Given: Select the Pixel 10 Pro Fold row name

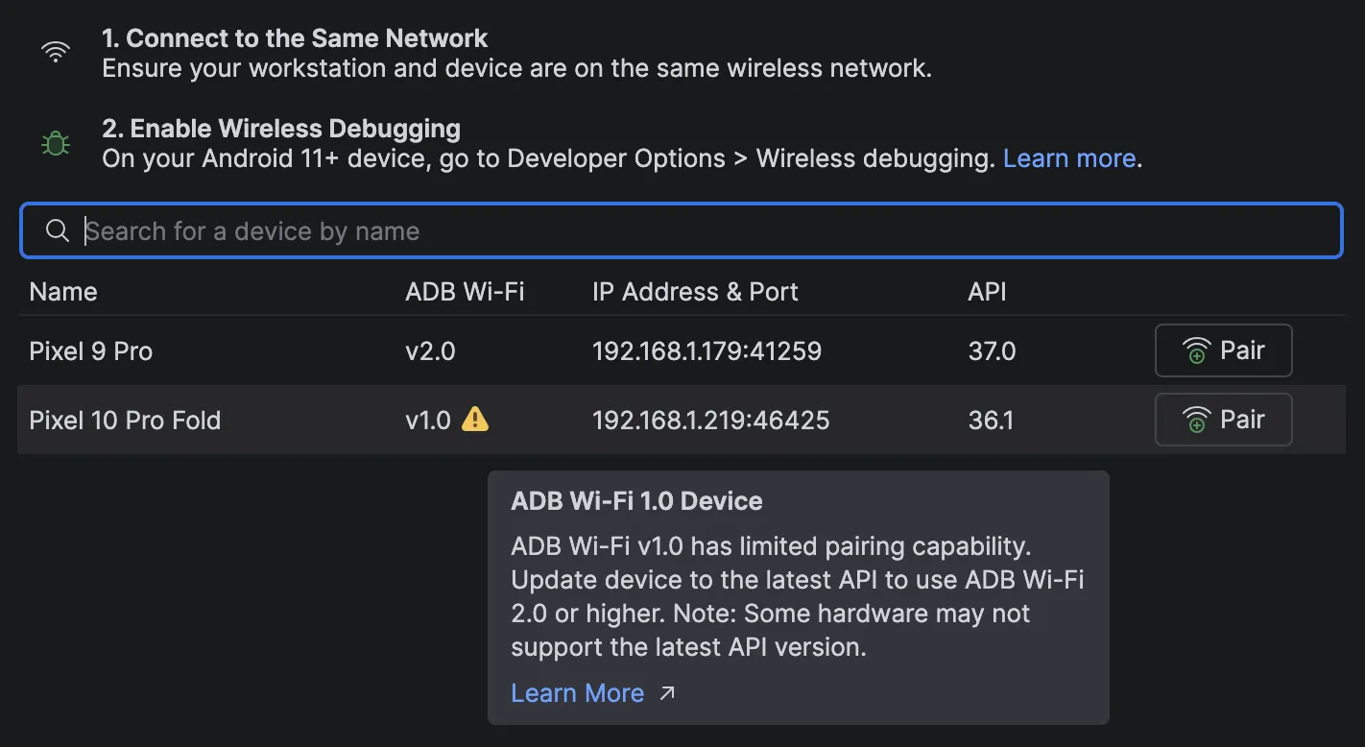Looking at the screenshot, I should [x=125, y=421].
